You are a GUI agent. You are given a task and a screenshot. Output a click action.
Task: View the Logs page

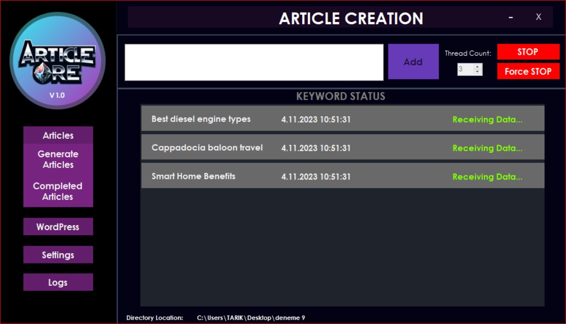coord(58,283)
